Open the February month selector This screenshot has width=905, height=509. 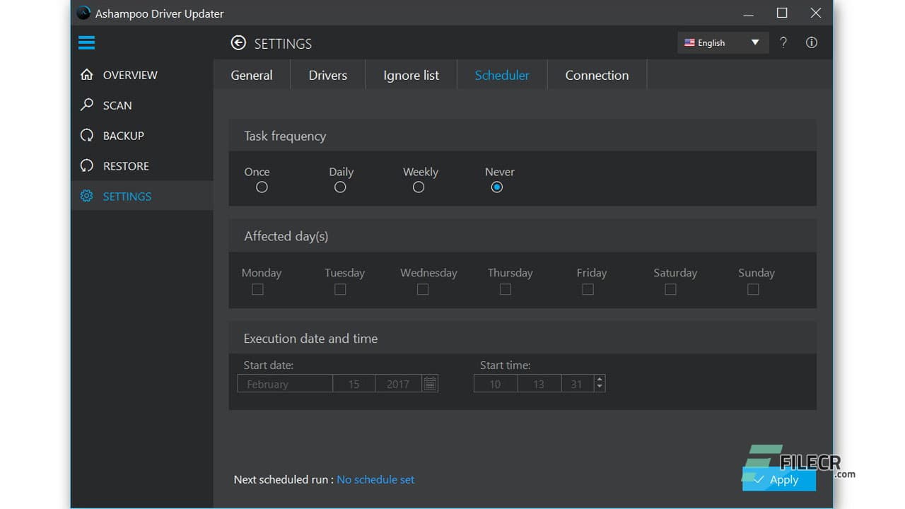[284, 383]
